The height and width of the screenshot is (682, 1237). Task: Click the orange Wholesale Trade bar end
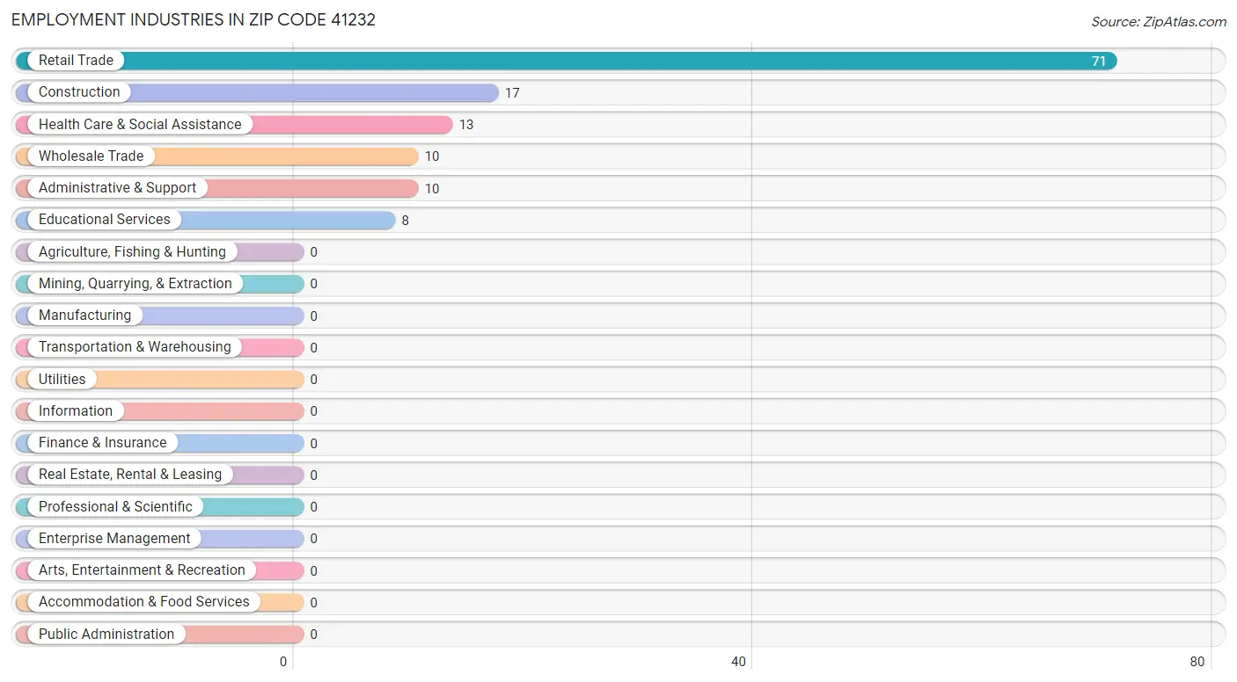point(410,156)
